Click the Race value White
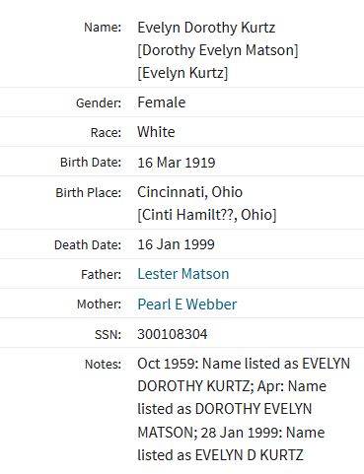The height and width of the screenshot is (474, 364). 156,132
